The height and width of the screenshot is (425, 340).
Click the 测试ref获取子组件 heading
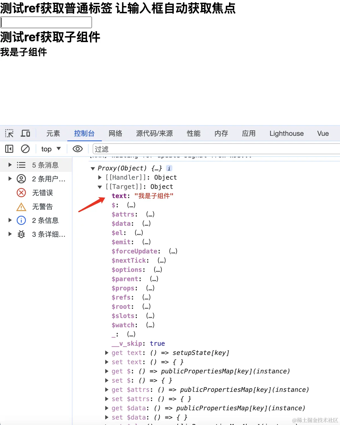(50, 37)
